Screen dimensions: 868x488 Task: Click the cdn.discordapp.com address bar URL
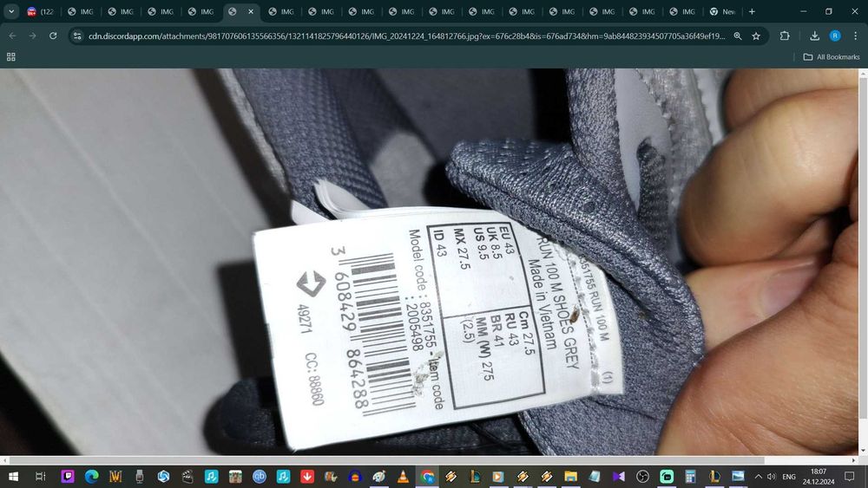pyautogui.click(x=407, y=36)
